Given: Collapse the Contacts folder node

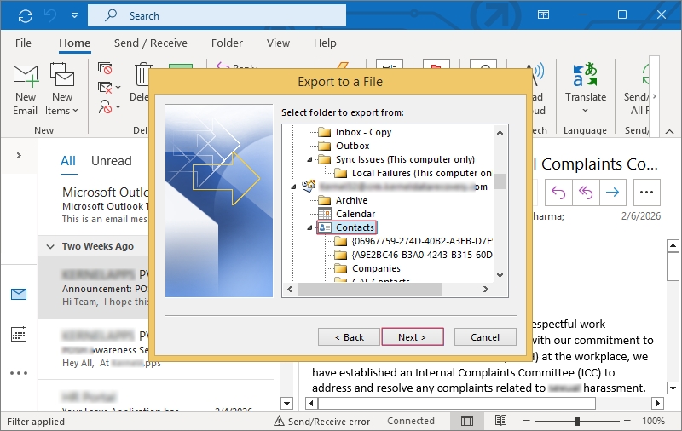Looking at the screenshot, I should pos(309,227).
